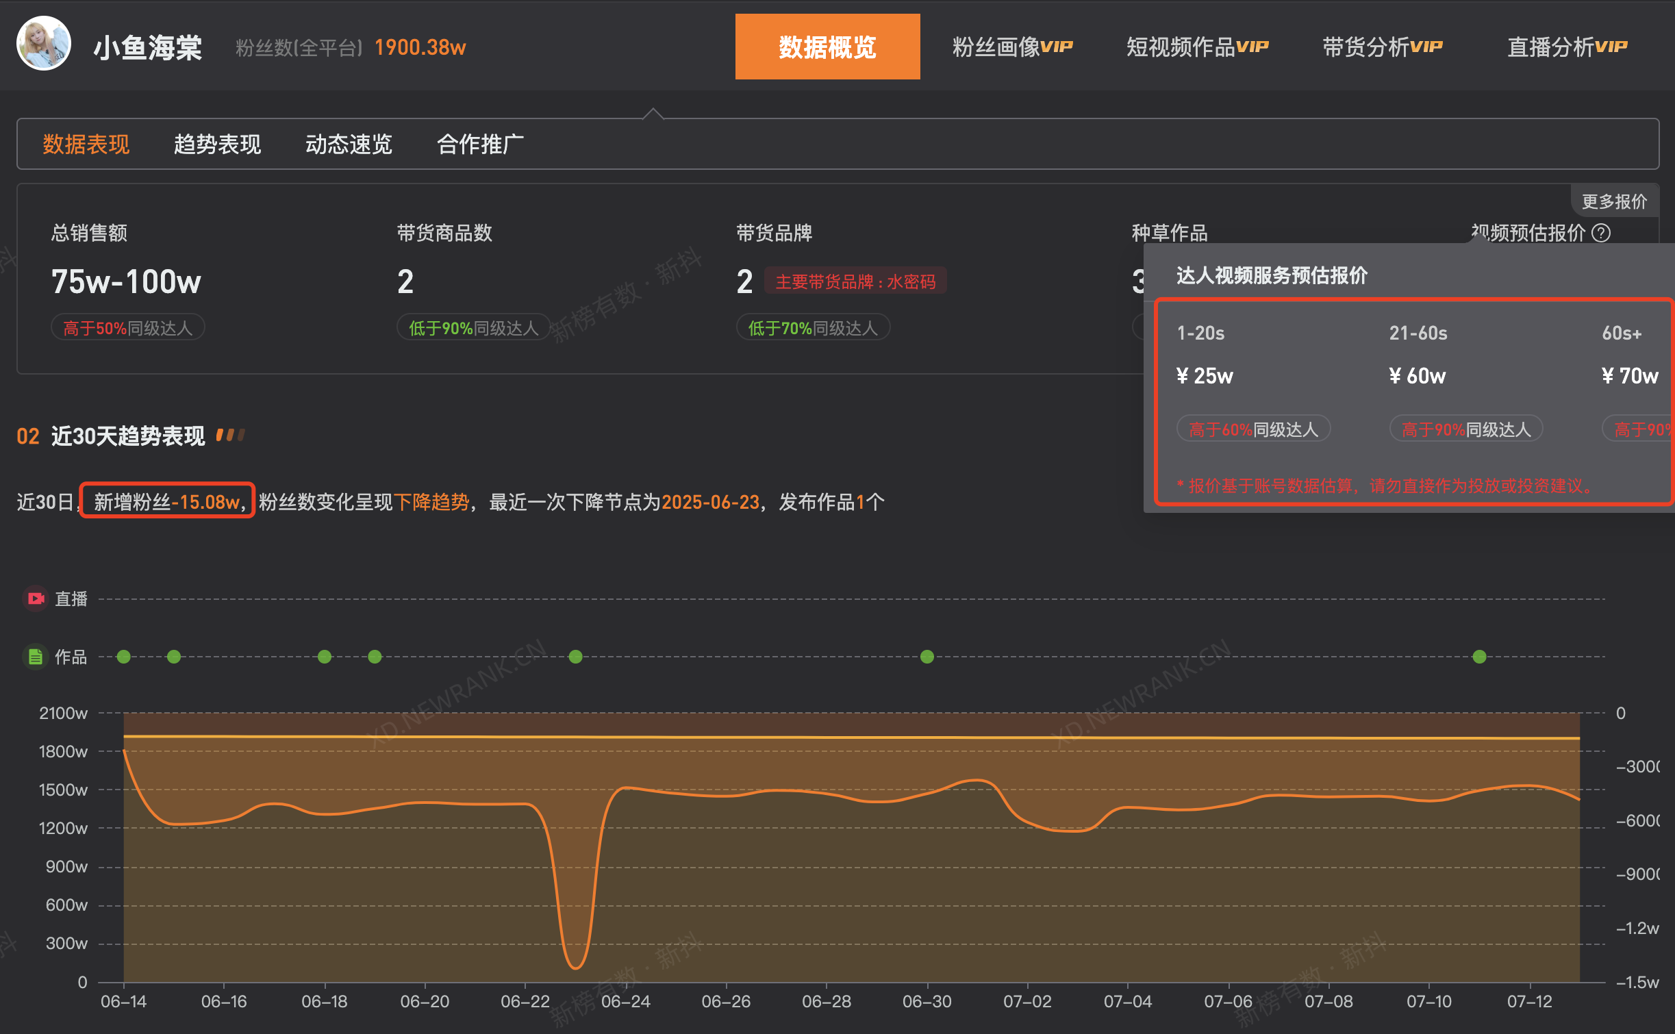Click the 06-24 x-axis date label
This screenshot has height=1034, width=1675.
(x=626, y=1001)
